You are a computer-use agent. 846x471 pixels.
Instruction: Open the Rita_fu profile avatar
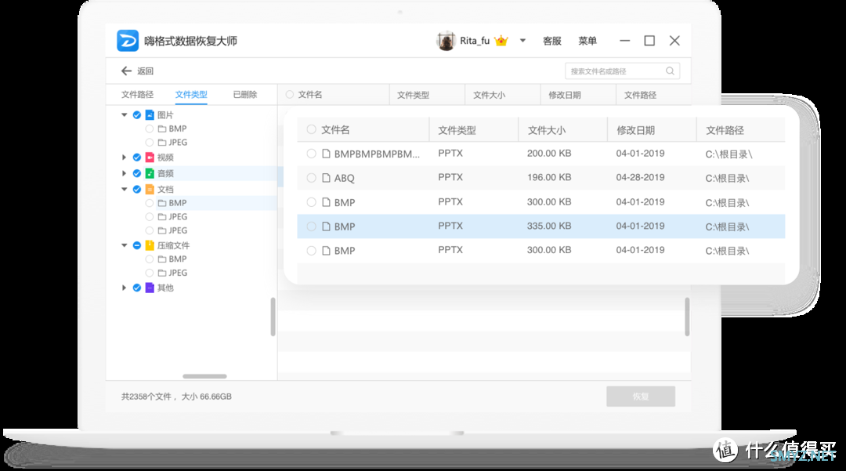pos(446,41)
